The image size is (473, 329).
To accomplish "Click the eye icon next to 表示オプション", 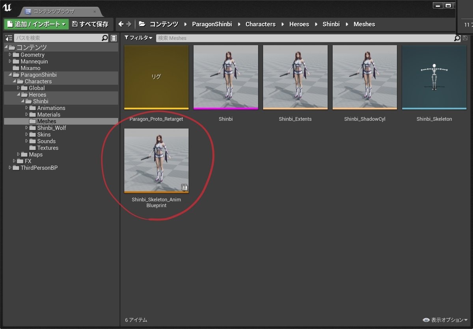I will [426, 320].
